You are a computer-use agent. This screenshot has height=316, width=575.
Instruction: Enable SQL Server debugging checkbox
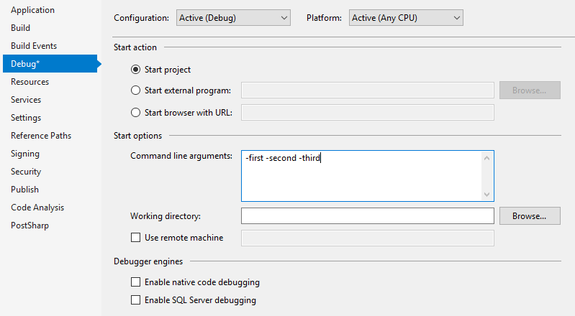click(136, 300)
